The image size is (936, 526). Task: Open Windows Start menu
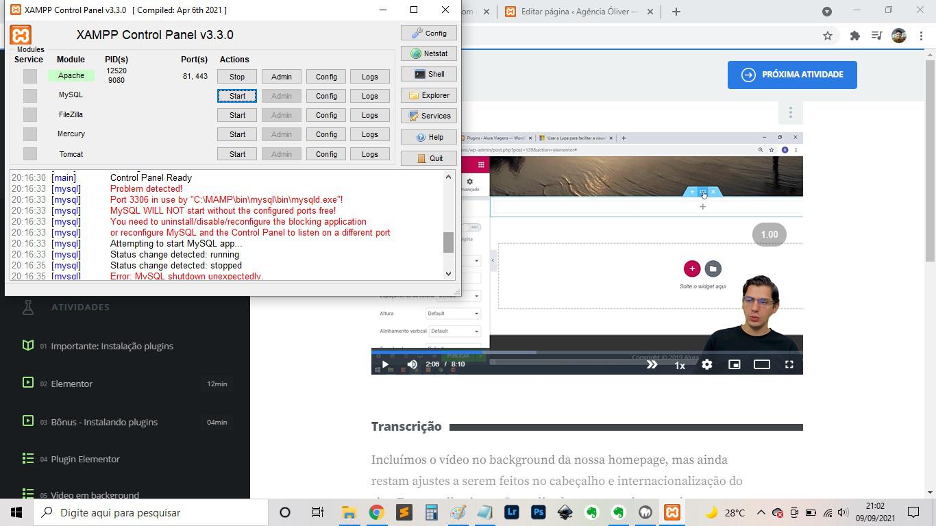(x=16, y=512)
